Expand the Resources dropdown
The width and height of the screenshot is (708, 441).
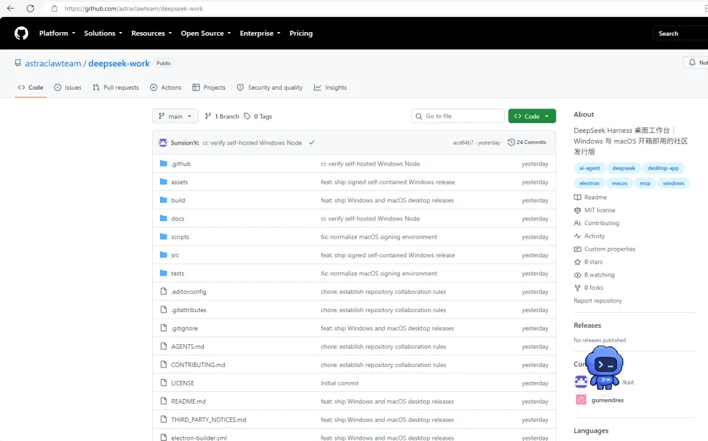click(x=151, y=33)
